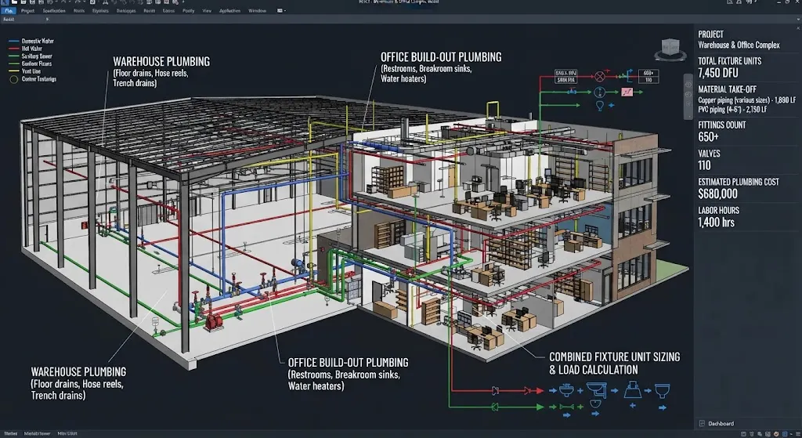Click the blue bulb-shaped schematic symbol
Screen dimensions: 802x438
tap(599, 106)
